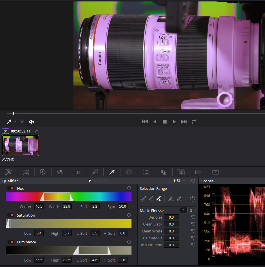This screenshot has height=267, width=265.
Task: Open the Power Window palette
Action: tap(129, 172)
